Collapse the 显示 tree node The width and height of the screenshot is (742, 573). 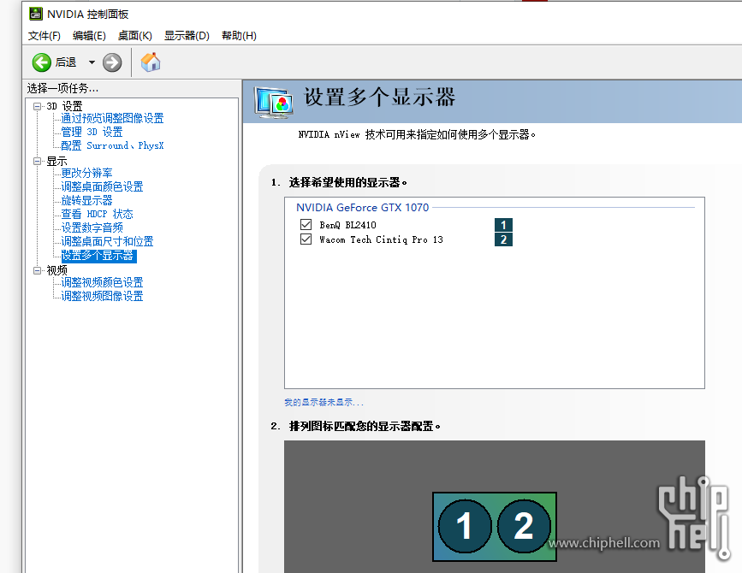coord(38,161)
